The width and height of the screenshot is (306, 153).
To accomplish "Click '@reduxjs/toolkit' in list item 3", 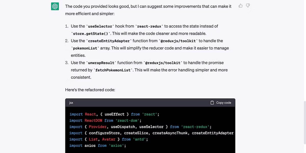I will point(163,63).
